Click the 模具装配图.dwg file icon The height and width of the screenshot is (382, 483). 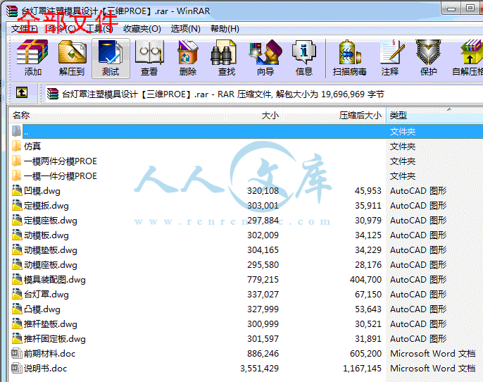[17, 280]
